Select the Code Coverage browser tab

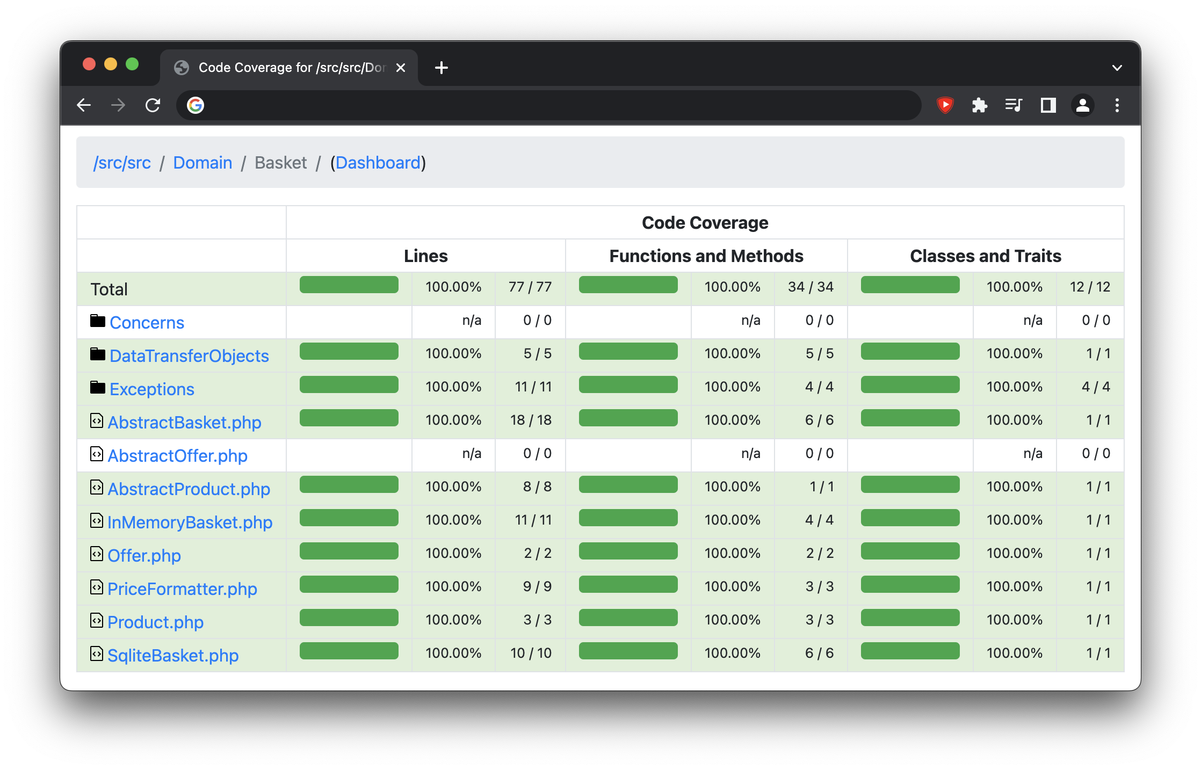(289, 68)
